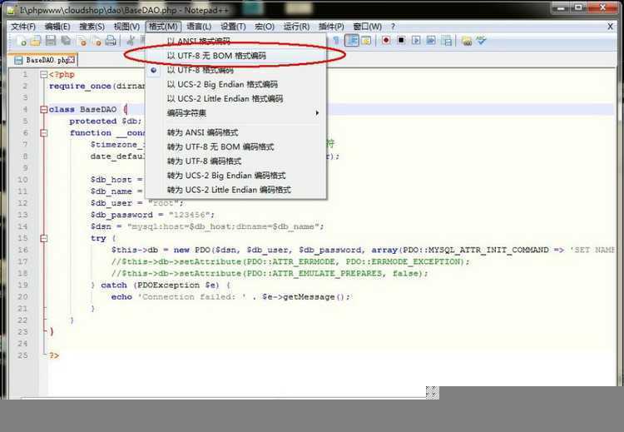This screenshot has width=624, height=432.
Task: Click the Open file folder icon
Action: point(36,41)
